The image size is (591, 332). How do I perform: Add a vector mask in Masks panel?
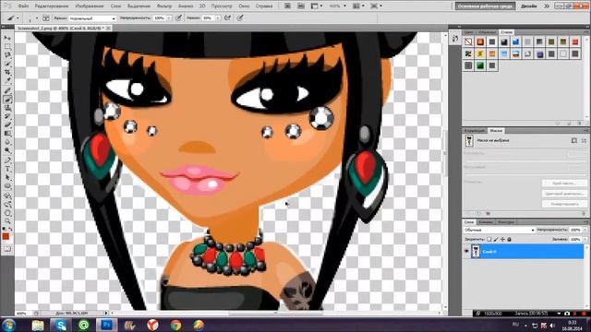coord(584,140)
